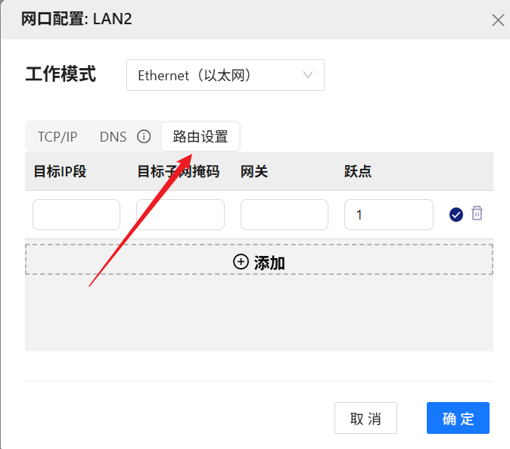Click the 目标子网掩码 input box
The width and height of the screenshot is (510, 449).
180,215
